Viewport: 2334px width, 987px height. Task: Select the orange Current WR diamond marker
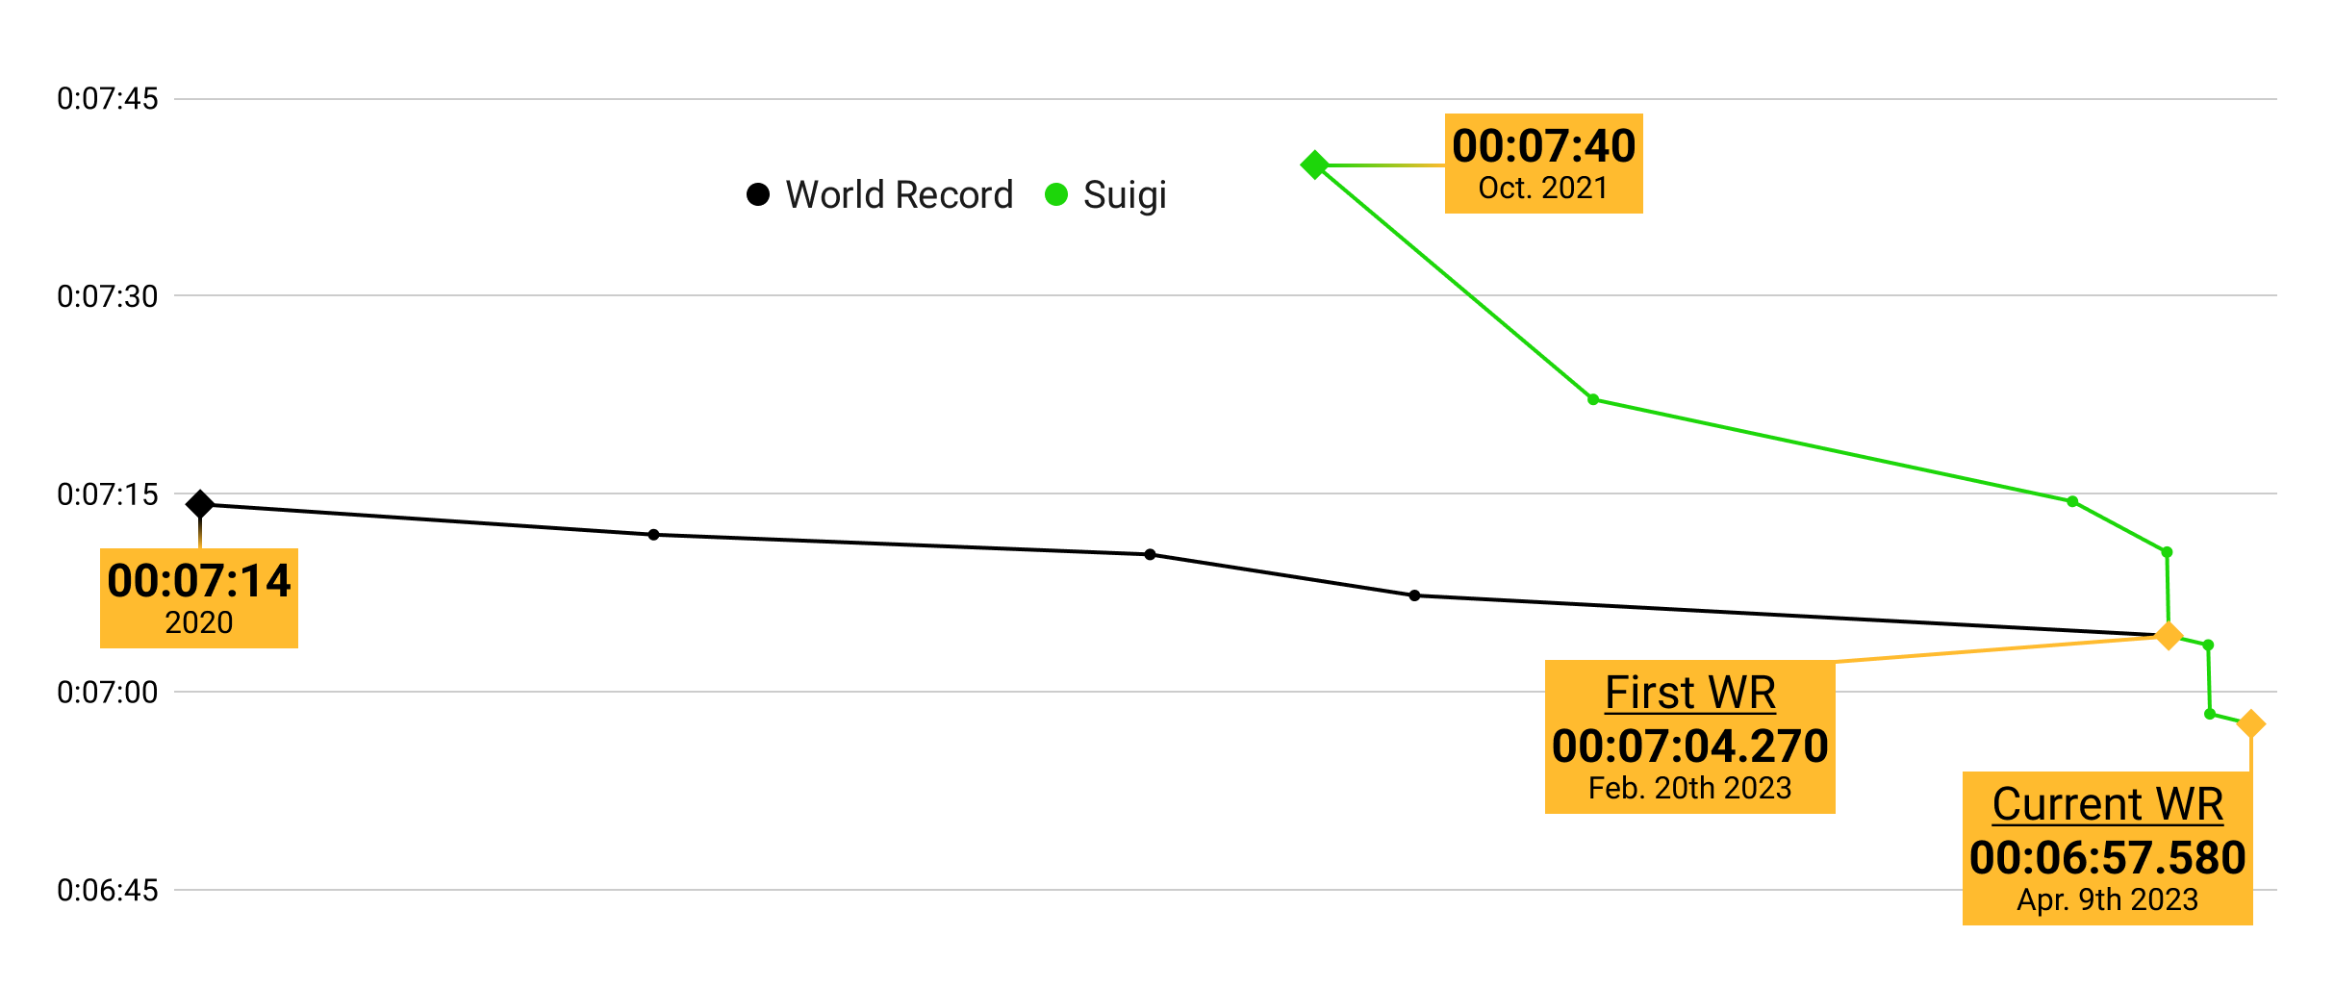pyautogui.click(x=2250, y=724)
